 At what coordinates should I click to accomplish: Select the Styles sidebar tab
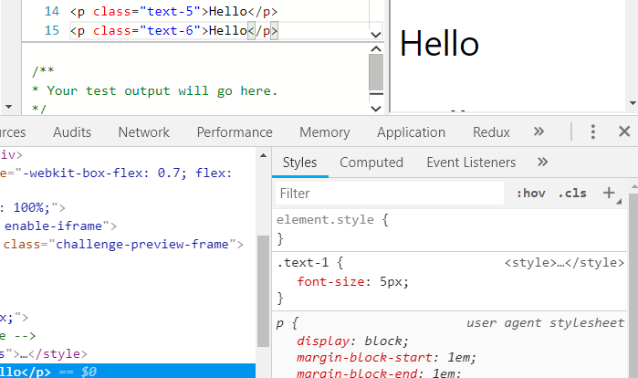tap(300, 163)
